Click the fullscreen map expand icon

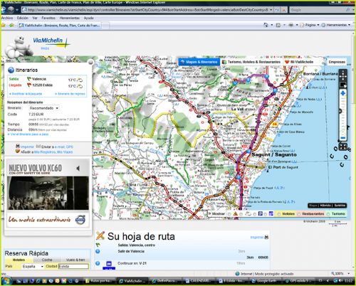pyautogui.click(x=342, y=147)
